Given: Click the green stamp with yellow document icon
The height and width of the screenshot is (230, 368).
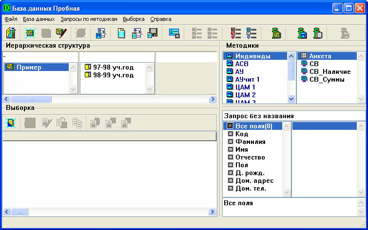Looking at the screenshot, I should (x=276, y=33).
